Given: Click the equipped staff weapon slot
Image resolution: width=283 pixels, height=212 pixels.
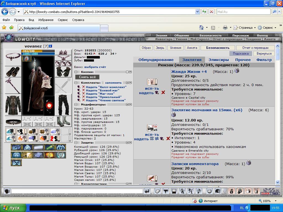Looking at the screenshot, I should [x=13, y=86].
